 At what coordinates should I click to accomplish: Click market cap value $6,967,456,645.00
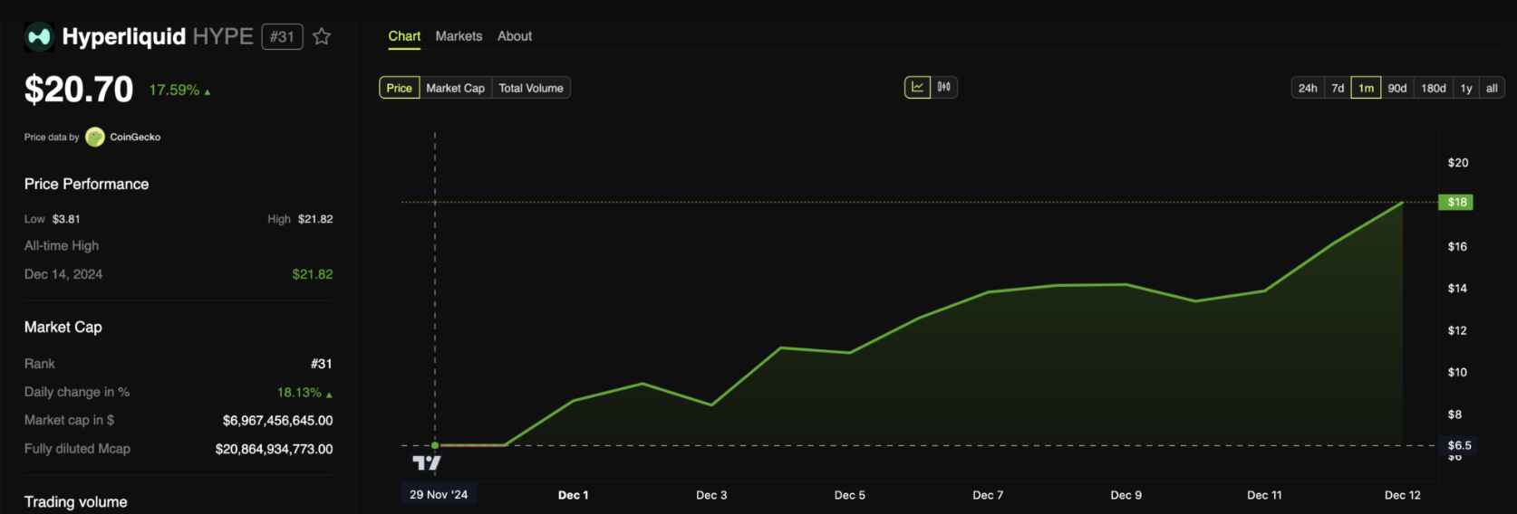click(x=278, y=421)
